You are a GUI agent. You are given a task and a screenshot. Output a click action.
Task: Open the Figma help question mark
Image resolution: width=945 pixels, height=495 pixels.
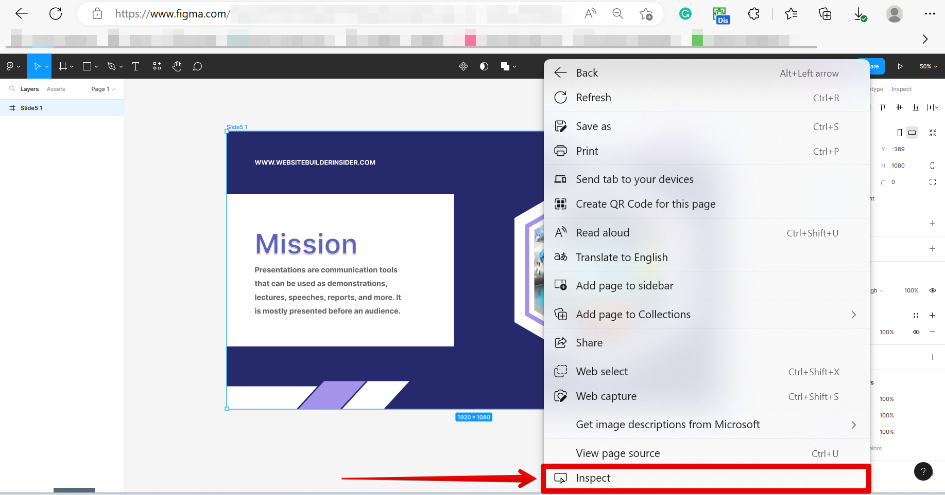tap(923, 471)
